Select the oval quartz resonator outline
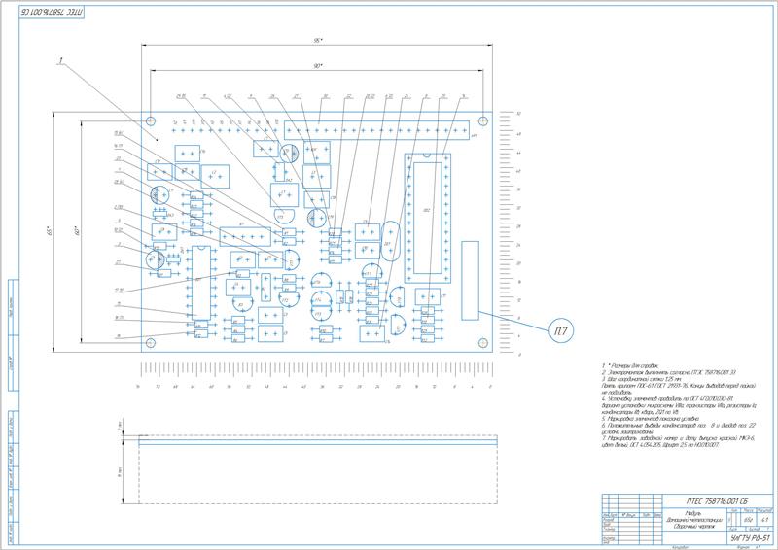 point(390,242)
